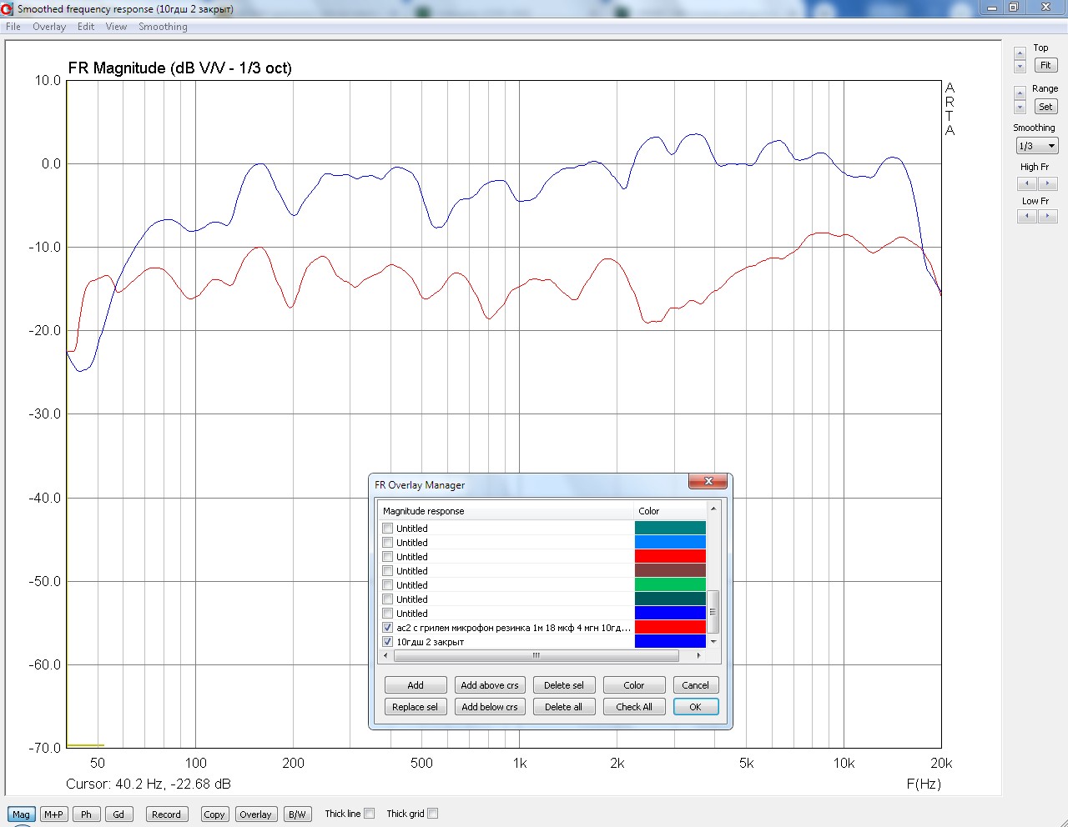1068x827 pixels.
Task: Open the Overlay menu in menu bar
Action: click(x=49, y=27)
